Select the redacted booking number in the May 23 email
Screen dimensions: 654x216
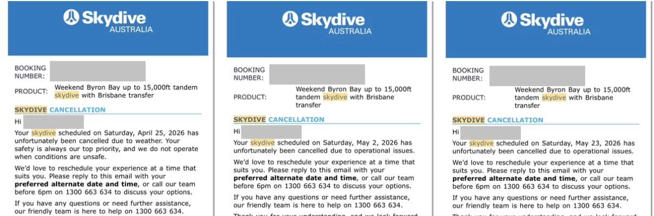[537, 75]
